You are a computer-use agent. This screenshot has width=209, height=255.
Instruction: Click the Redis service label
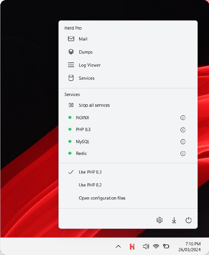81,153
